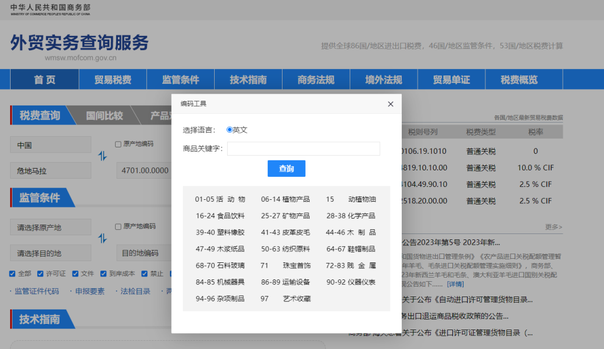
Task: Open the 请选择原产地 selector
Action: (x=51, y=228)
